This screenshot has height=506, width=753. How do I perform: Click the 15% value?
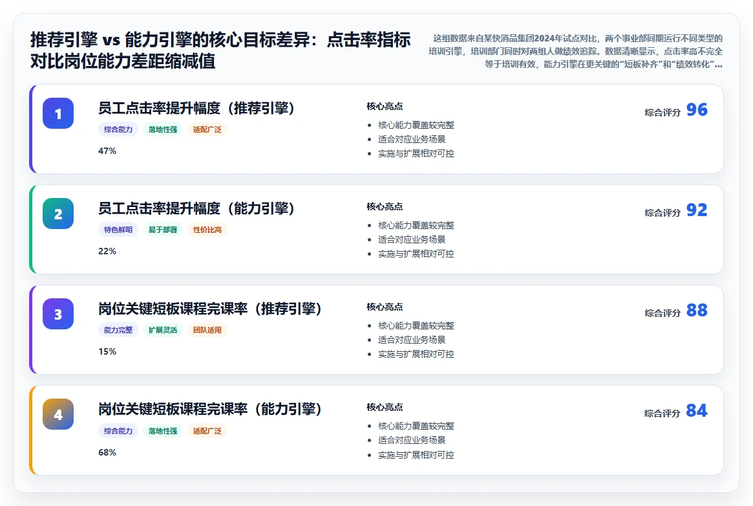point(107,352)
